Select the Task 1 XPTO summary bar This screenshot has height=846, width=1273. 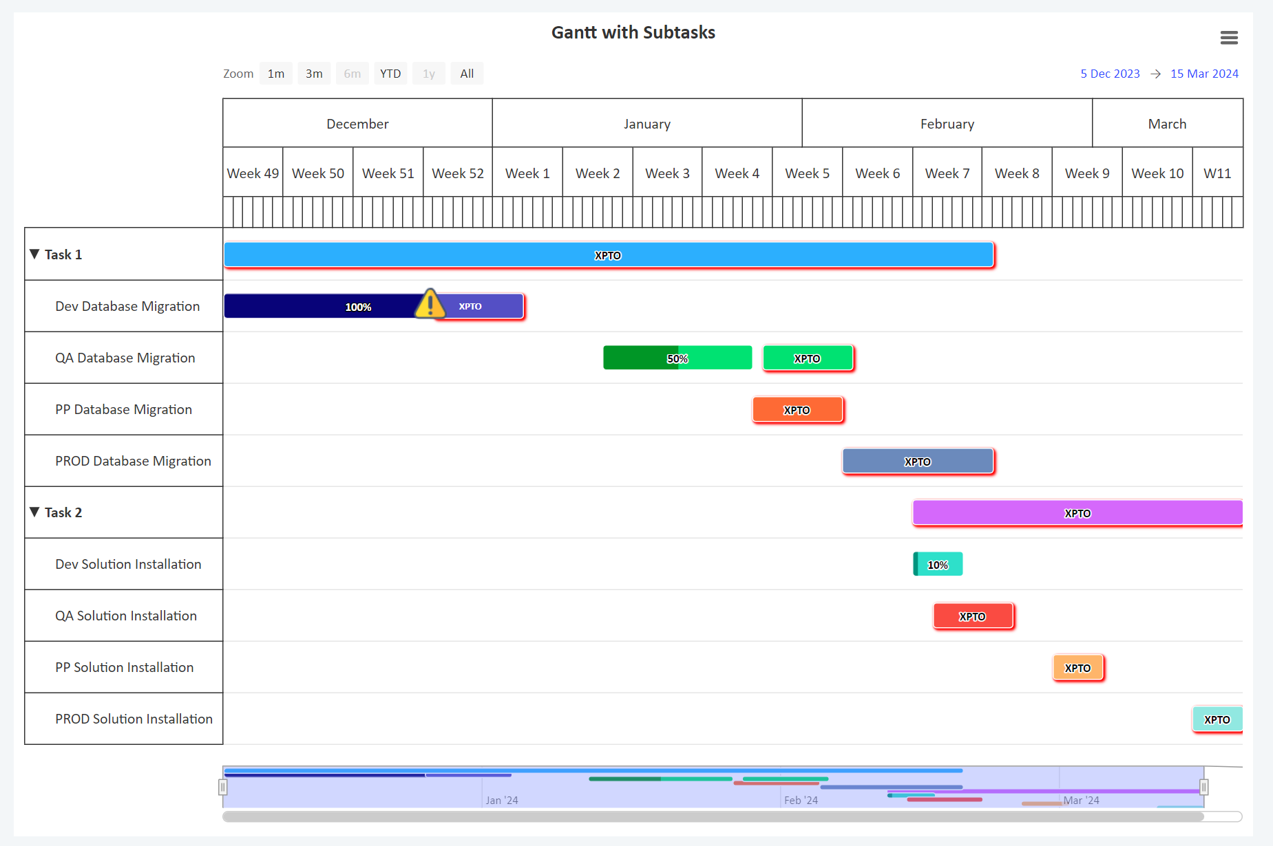pos(608,254)
